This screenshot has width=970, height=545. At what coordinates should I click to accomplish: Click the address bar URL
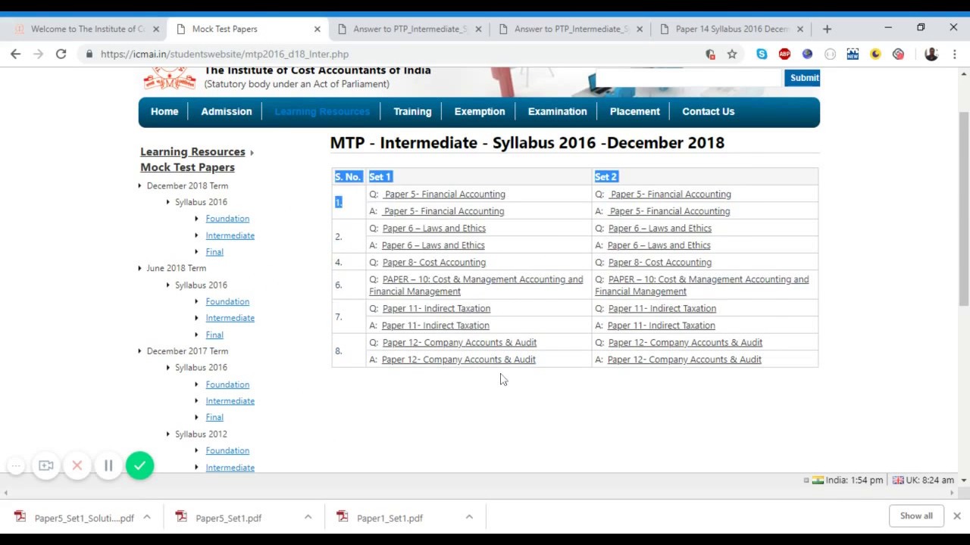click(x=224, y=54)
